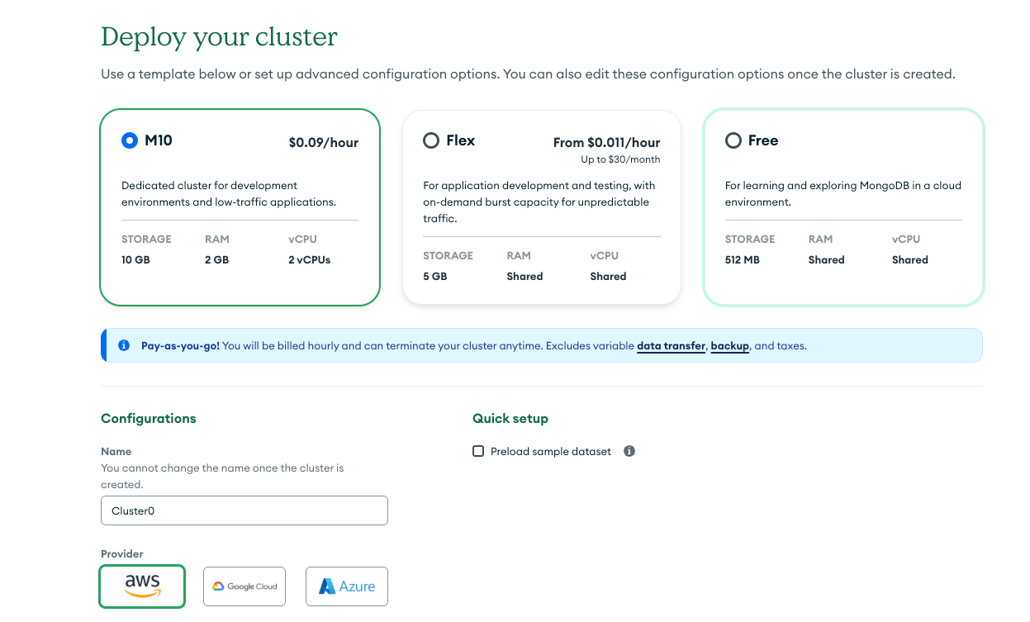Select the Azure provider logo
This screenshot has width=1030, height=622.
347,586
